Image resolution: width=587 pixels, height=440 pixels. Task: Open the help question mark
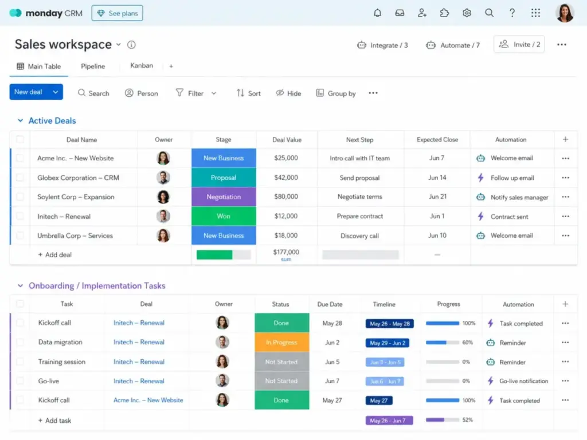(x=512, y=13)
